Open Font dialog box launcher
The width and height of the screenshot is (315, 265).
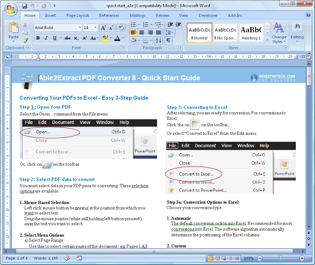123,47
